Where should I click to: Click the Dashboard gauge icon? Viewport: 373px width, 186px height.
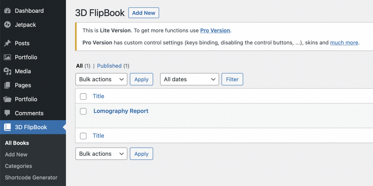[x=7, y=11]
